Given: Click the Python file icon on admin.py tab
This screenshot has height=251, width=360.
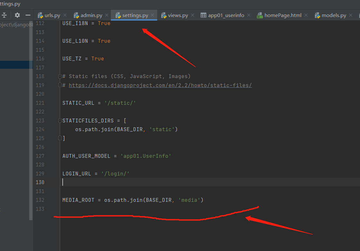Looking at the screenshot, I should point(76,15).
